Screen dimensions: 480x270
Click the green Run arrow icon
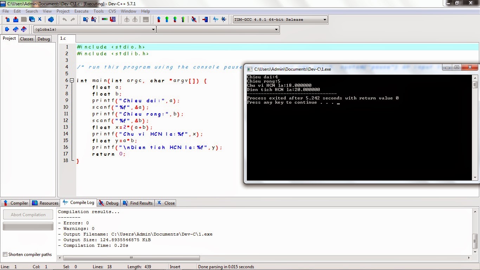[x=167, y=20]
